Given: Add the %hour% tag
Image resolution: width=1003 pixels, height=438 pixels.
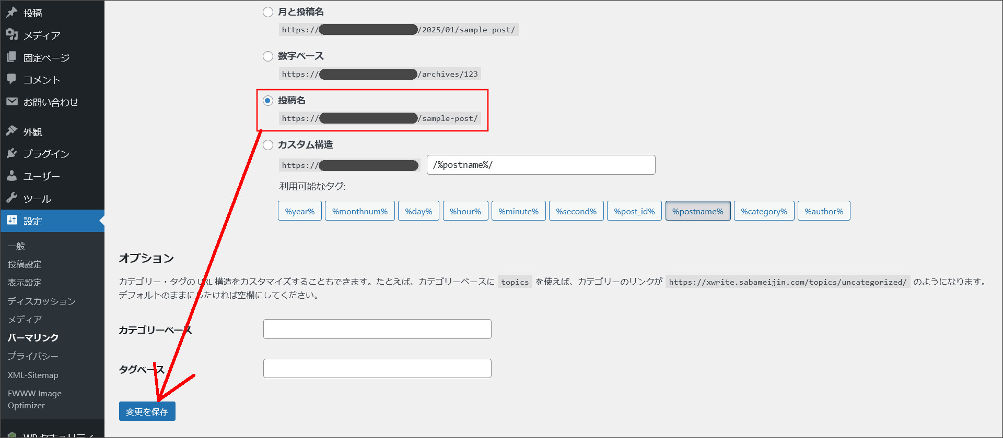Looking at the screenshot, I should point(465,211).
